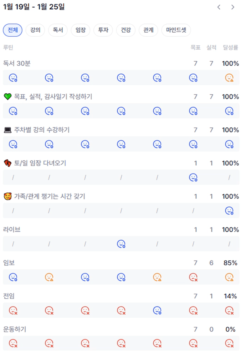Go to the next week arrow
The height and width of the screenshot is (355, 243).
pyautogui.click(x=233, y=7)
